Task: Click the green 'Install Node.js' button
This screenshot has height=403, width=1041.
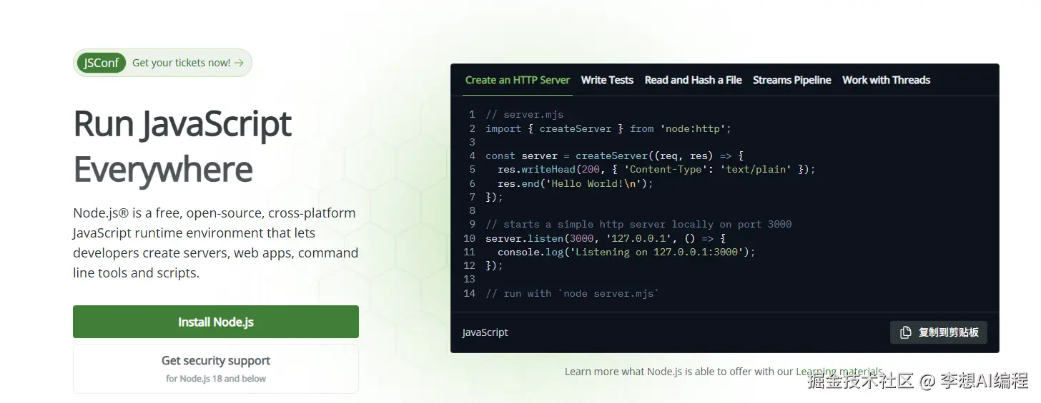Action: point(216,322)
